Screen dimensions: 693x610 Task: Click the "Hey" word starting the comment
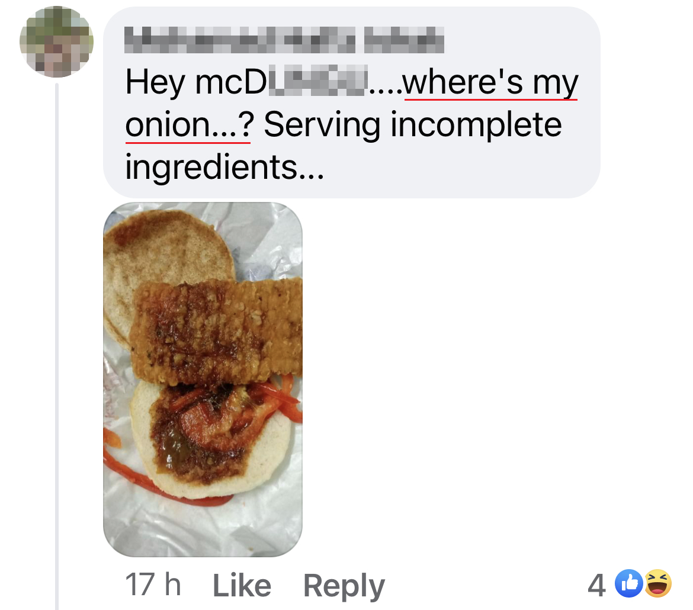[x=155, y=83]
